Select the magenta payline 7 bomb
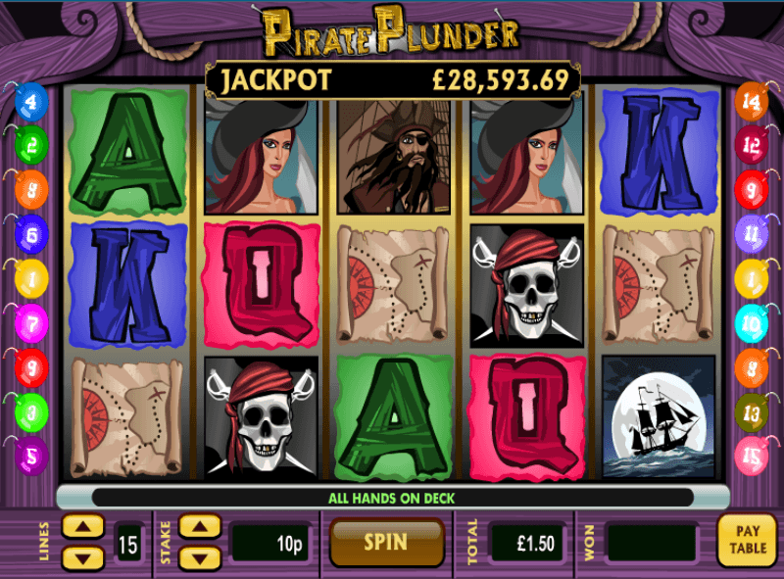Viewport: 784px width, 579px height. pos(31,324)
